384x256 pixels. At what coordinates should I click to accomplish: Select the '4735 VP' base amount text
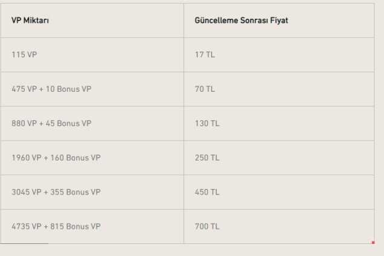pos(27,227)
